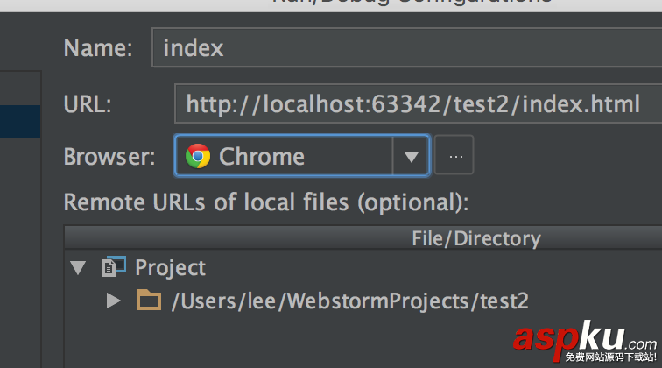Click the "Name:" label
This screenshot has height=368, width=662.
coord(98,47)
